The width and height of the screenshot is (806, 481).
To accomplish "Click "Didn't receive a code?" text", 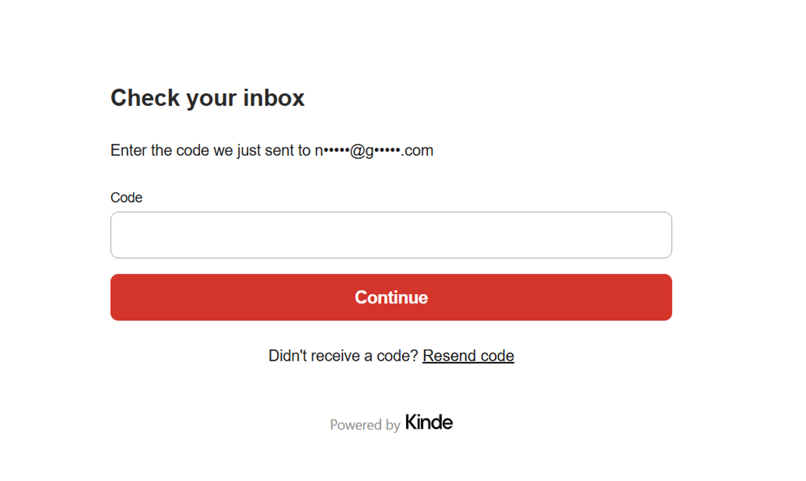I will point(343,356).
